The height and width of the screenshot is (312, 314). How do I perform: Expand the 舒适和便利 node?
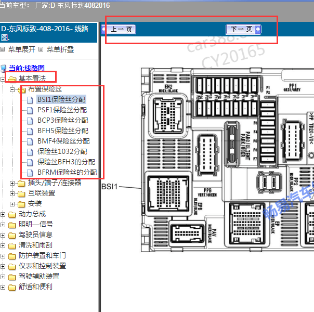[3, 288]
